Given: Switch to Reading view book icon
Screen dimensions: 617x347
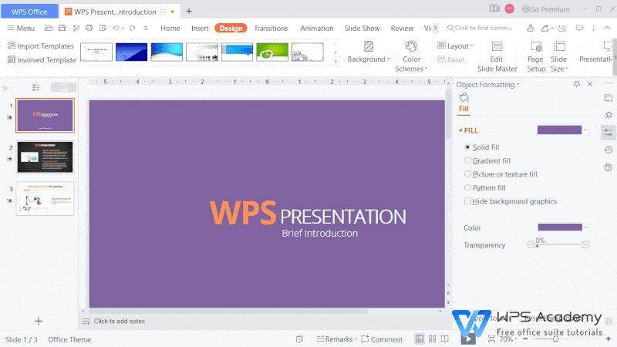Looking at the screenshot, I should (x=445, y=339).
